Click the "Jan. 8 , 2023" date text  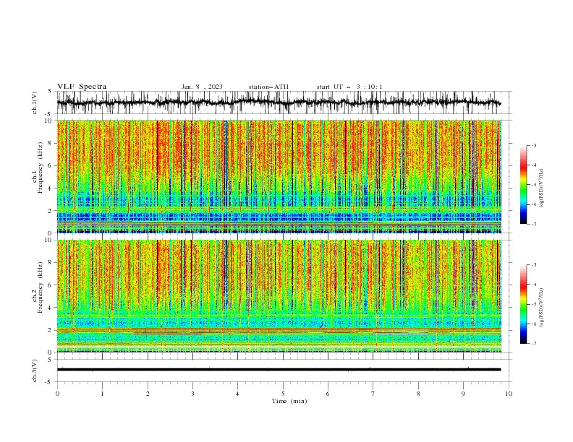(202, 87)
